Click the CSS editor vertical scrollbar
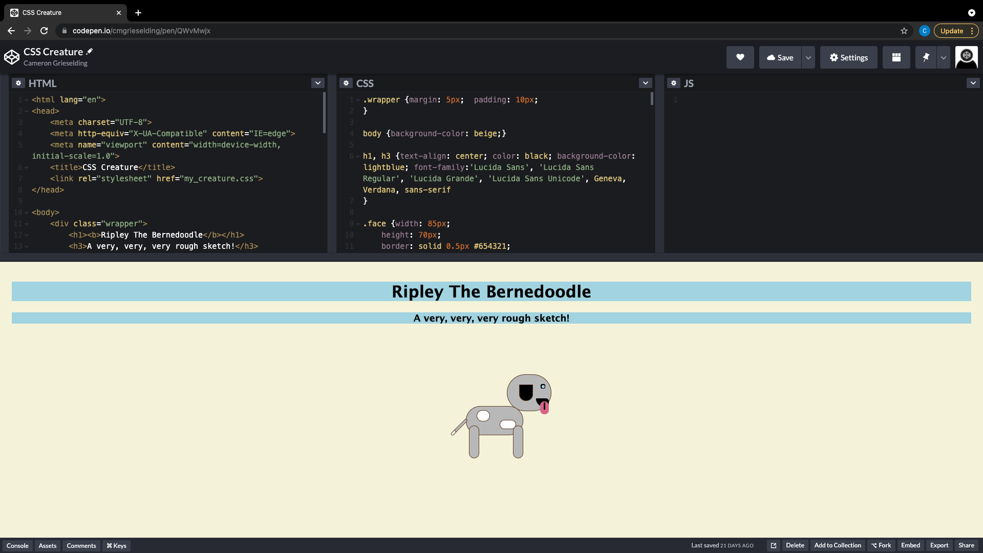 (x=652, y=99)
